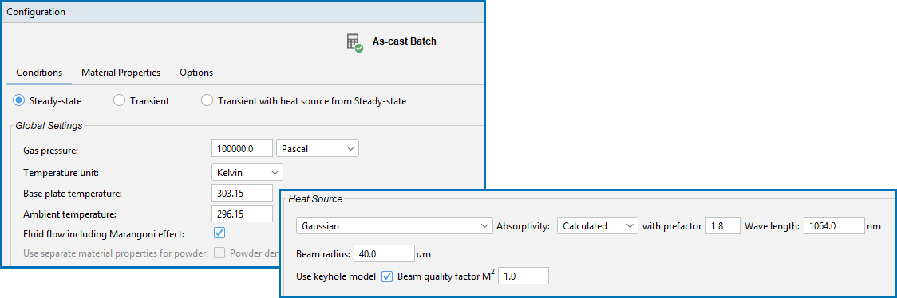Screen dimensions: 897x298
Task: Switch to the Material Properties tab
Action: coord(121,73)
